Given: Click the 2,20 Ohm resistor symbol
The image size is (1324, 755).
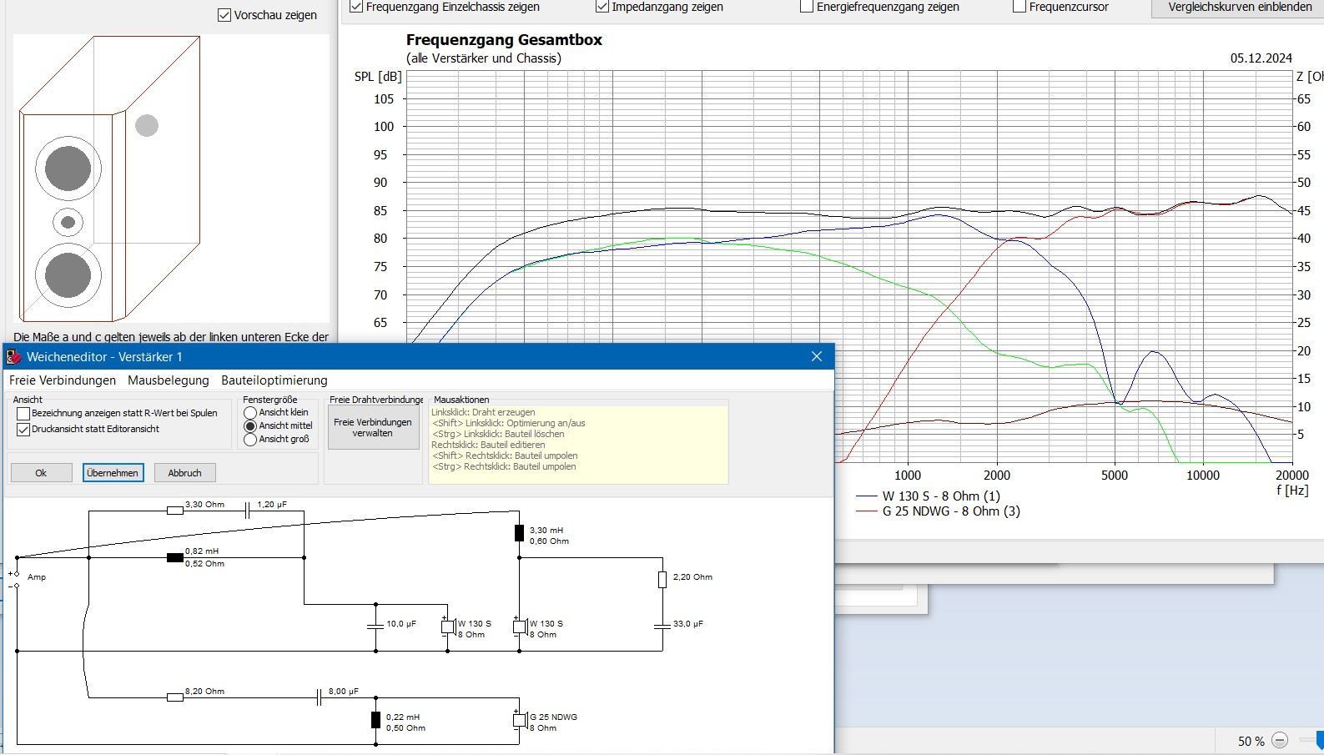Looking at the screenshot, I should pyautogui.click(x=662, y=579).
